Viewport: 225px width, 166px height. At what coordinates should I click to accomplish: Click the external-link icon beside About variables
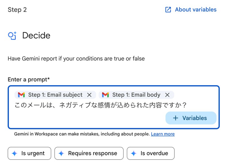coord(168,10)
